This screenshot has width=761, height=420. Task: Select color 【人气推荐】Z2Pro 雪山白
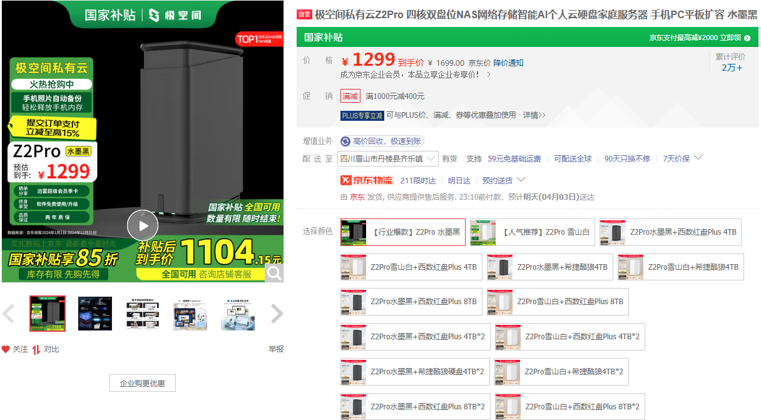point(532,232)
